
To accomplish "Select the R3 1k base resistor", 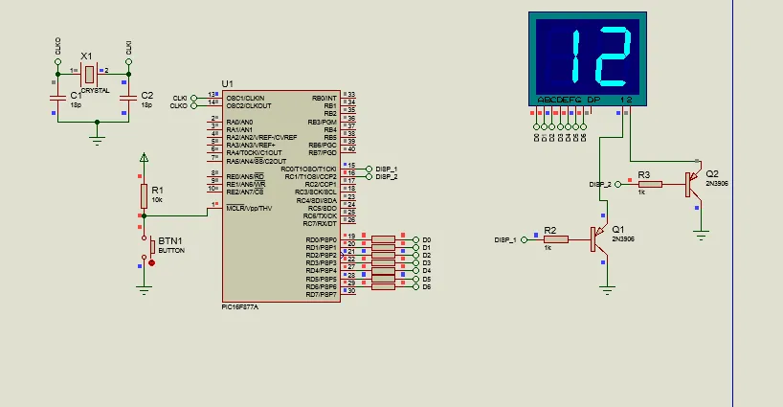I will coord(650,184).
